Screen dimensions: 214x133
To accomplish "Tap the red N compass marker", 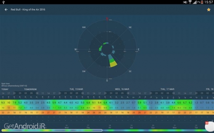I will (x=107, y=19).
